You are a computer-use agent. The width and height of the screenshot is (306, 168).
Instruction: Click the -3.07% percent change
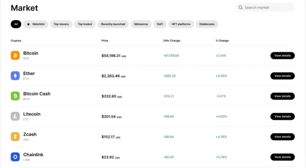click(x=221, y=96)
